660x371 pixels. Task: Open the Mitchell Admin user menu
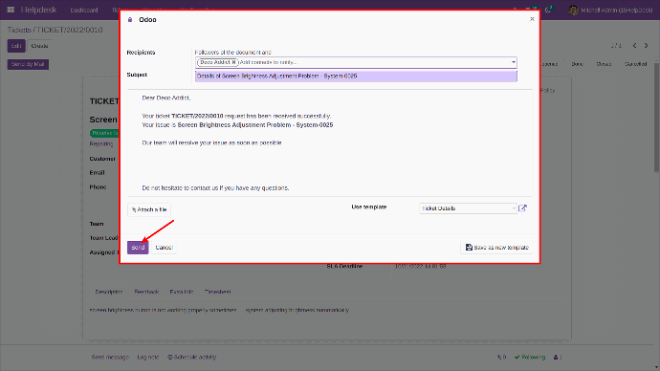(x=610, y=10)
